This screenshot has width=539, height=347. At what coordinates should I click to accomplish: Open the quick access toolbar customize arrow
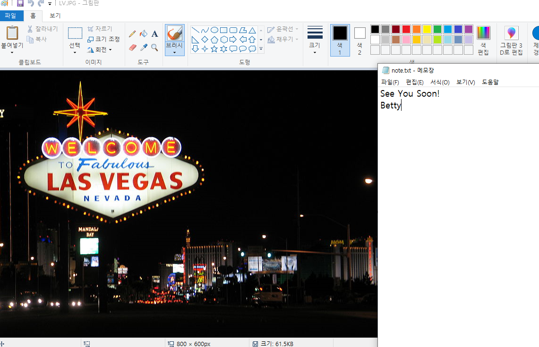tap(50, 4)
